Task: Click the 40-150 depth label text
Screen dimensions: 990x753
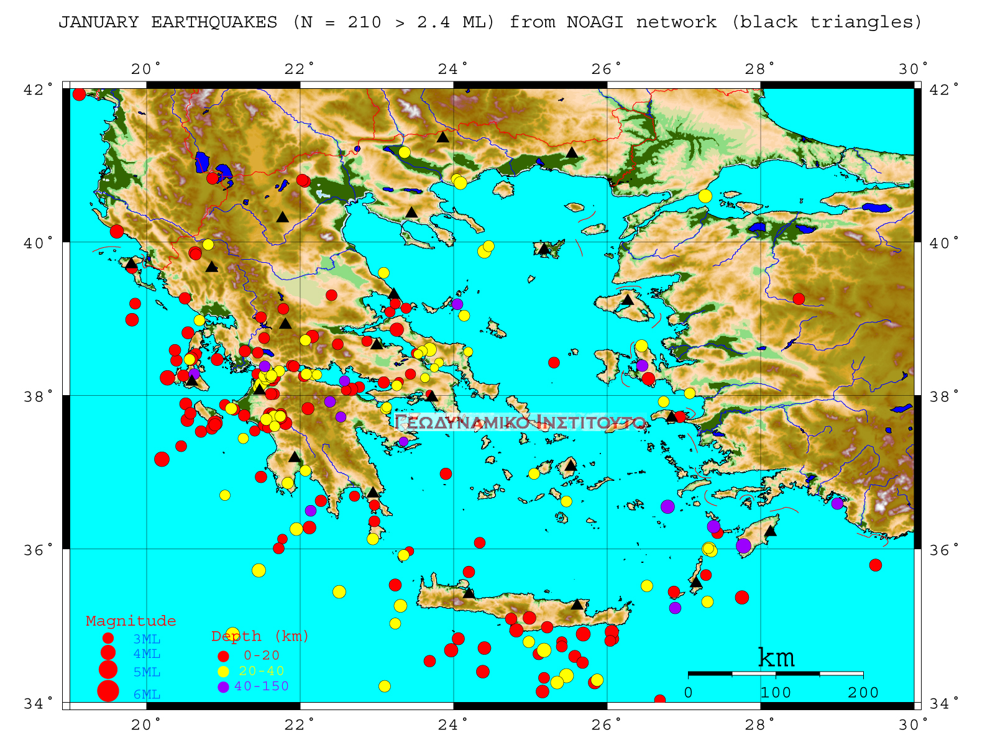Action: [x=262, y=686]
